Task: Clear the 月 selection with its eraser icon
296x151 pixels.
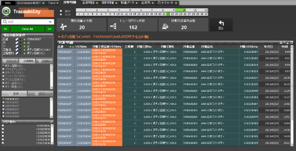Action: (17, 43)
